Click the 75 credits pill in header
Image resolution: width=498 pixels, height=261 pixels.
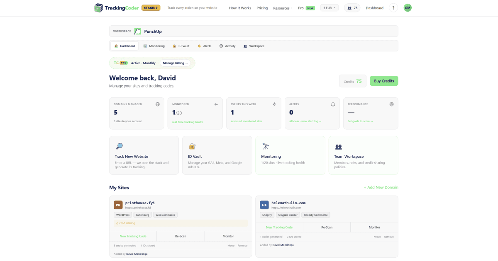click(x=352, y=8)
